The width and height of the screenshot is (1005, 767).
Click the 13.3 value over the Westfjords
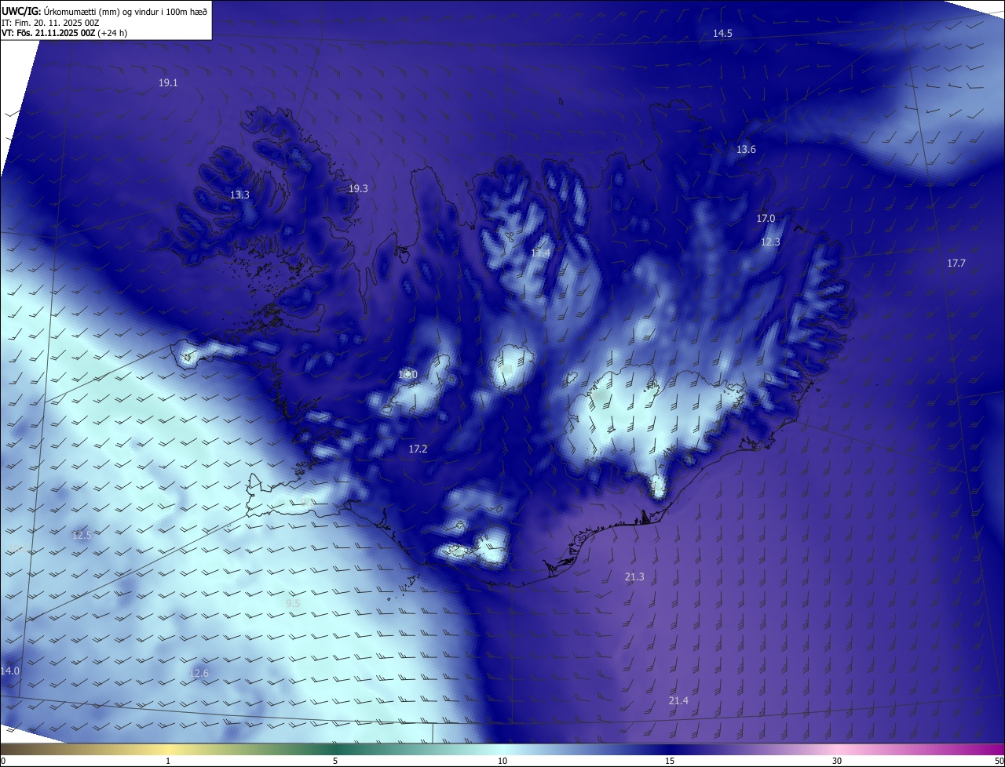tap(239, 194)
